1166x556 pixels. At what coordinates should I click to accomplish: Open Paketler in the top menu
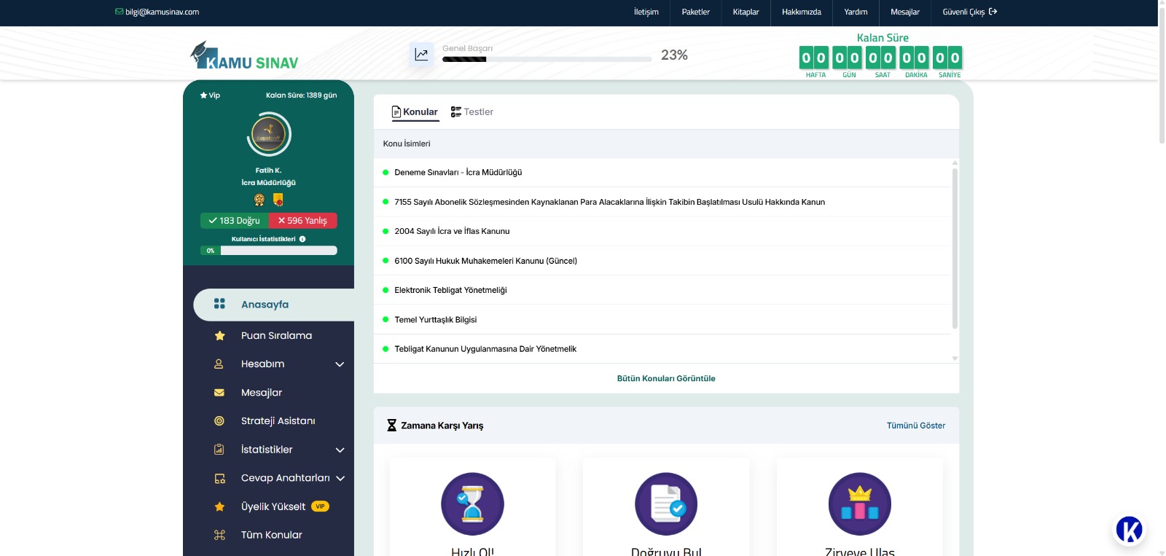tap(695, 12)
